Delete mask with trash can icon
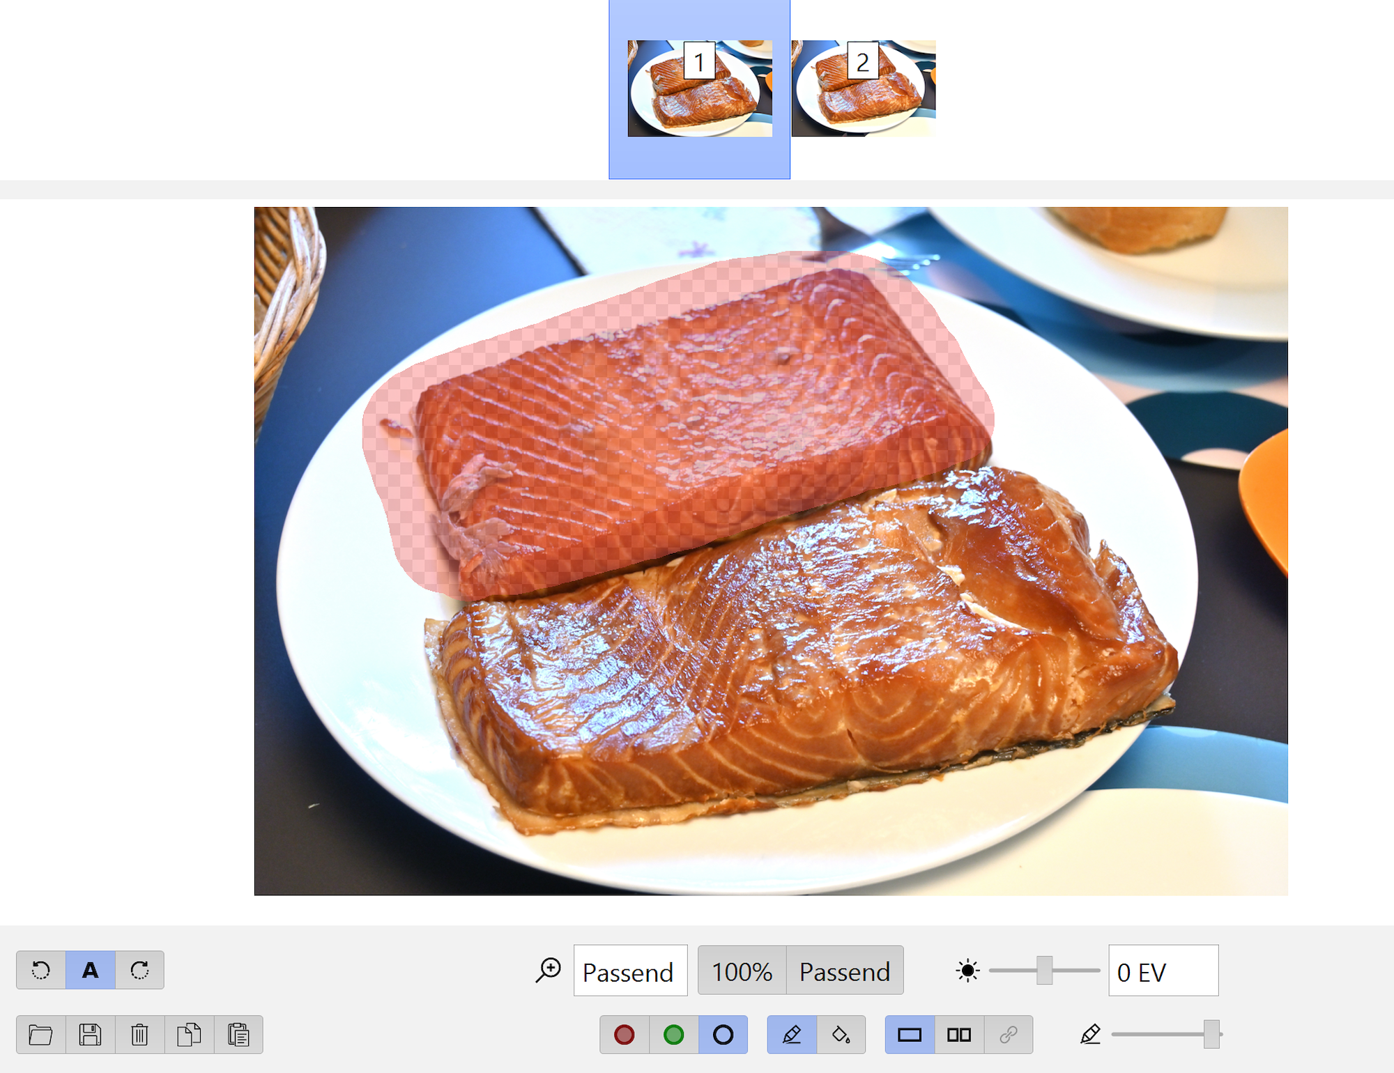This screenshot has height=1073, width=1394. [x=139, y=1035]
